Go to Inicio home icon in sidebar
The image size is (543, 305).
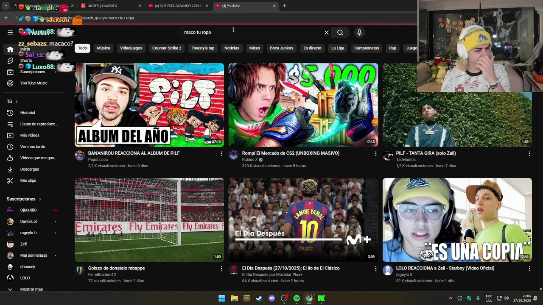pyautogui.click(x=10, y=49)
